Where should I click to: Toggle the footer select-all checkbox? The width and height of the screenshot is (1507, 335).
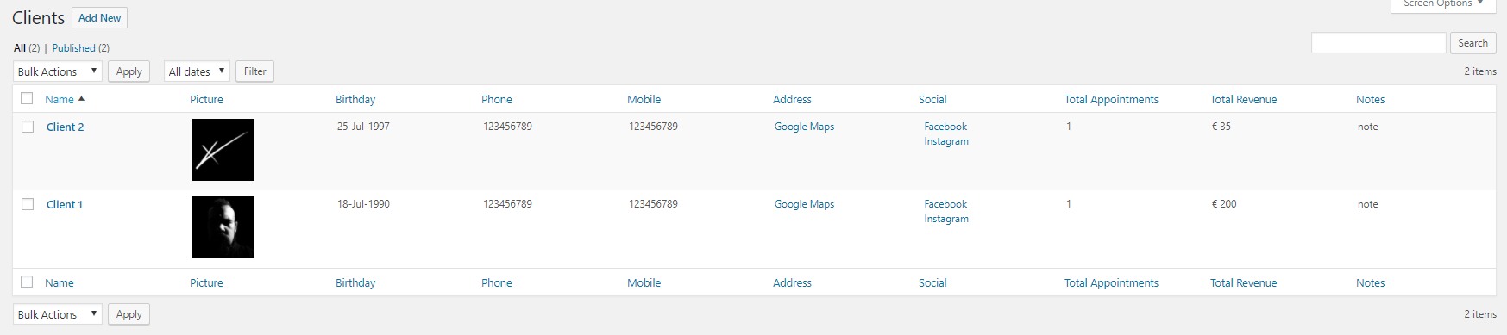click(x=27, y=282)
